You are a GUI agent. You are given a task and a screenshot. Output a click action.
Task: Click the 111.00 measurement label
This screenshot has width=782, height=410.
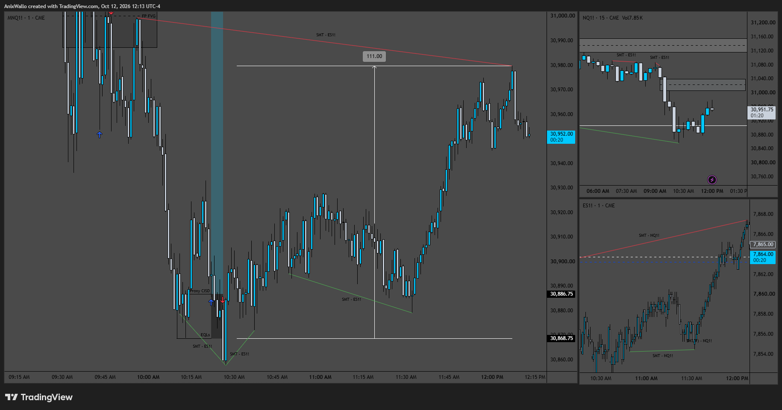click(x=374, y=56)
